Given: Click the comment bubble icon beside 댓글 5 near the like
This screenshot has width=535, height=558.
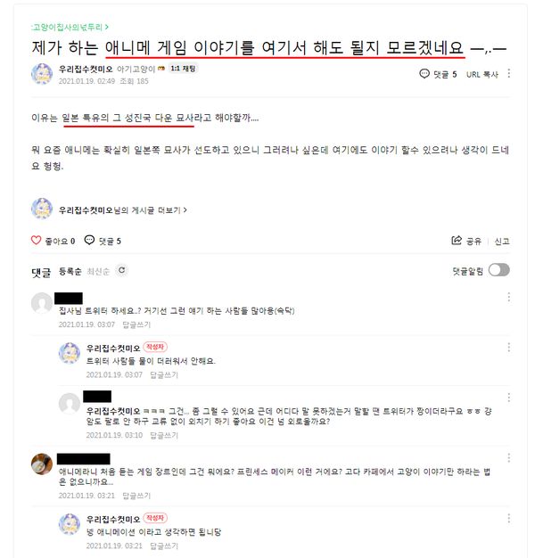Looking at the screenshot, I should click(89, 240).
